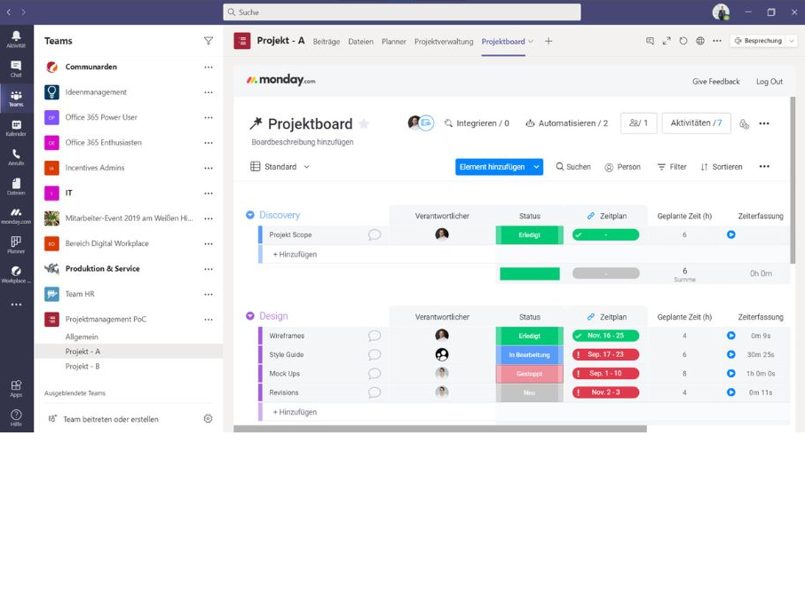Click the filter funnel icon above Teams list
805x602 pixels.
209,41
